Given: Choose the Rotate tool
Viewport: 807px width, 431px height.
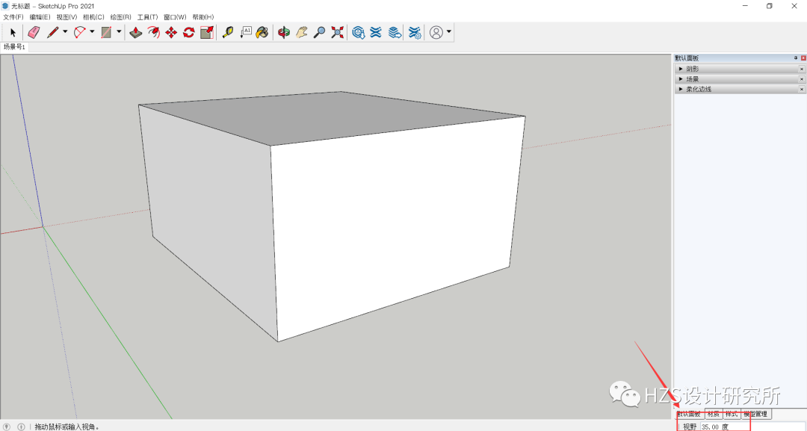Looking at the screenshot, I should point(188,32).
